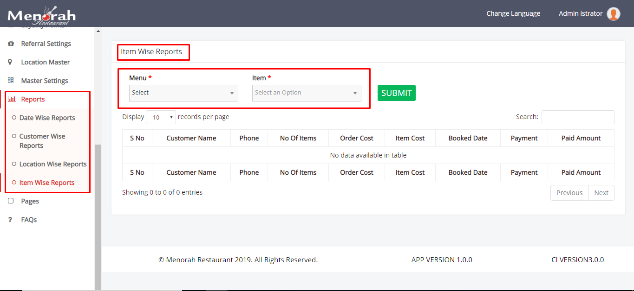
Task: Click the Menorah Restaurant logo
Action: coord(41,15)
